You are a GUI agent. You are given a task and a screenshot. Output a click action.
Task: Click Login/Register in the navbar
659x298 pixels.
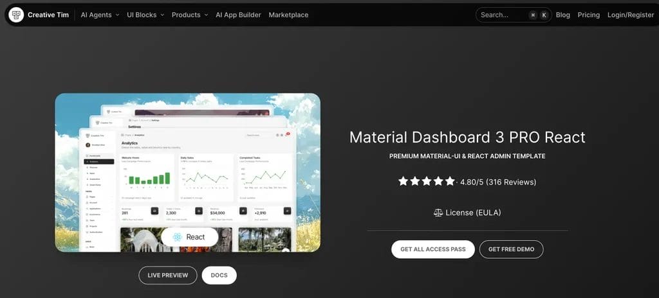[631, 15]
